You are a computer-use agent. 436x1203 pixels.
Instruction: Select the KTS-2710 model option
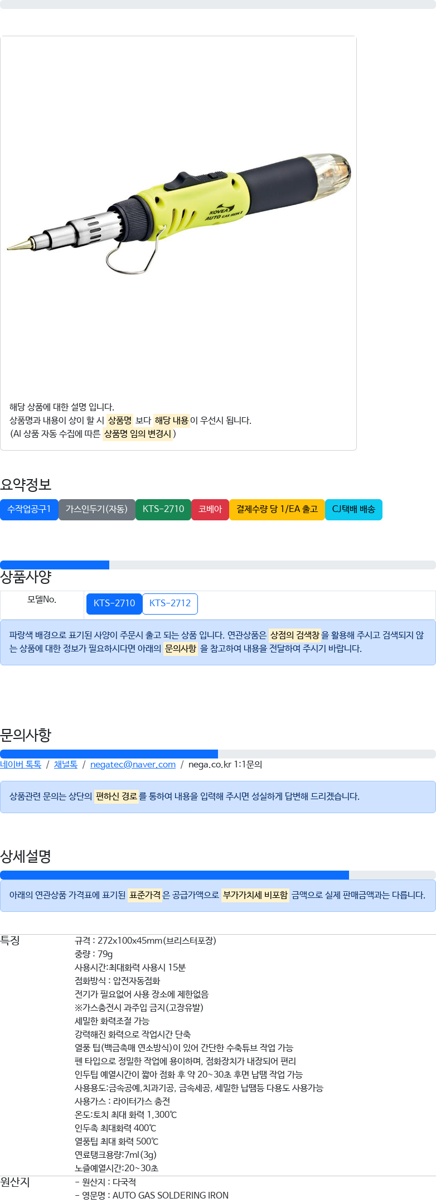(x=114, y=603)
